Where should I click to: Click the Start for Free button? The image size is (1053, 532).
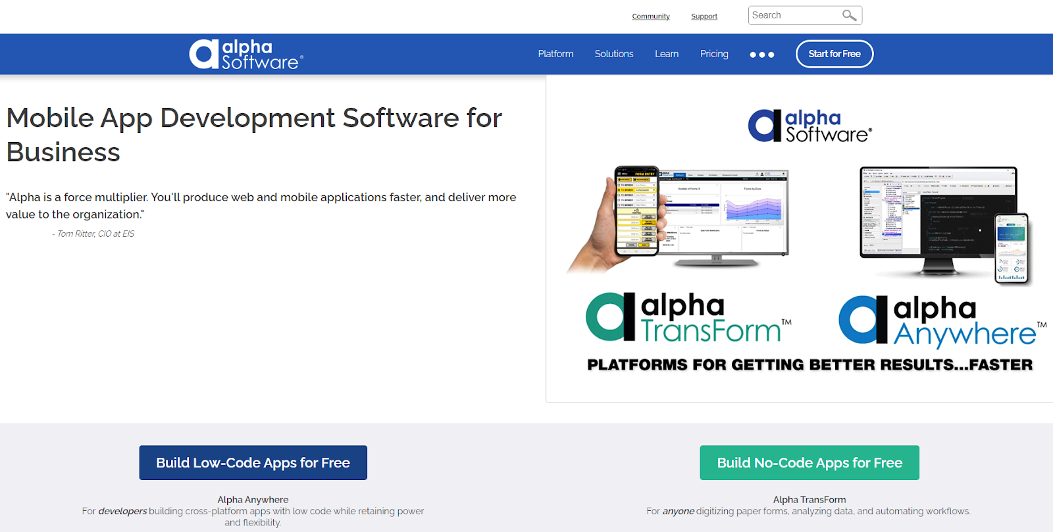pyautogui.click(x=835, y=54)
